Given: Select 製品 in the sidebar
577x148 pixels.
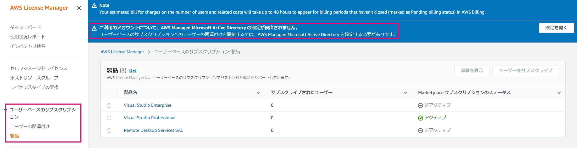Looking at the screenshot, I should 14,136.
